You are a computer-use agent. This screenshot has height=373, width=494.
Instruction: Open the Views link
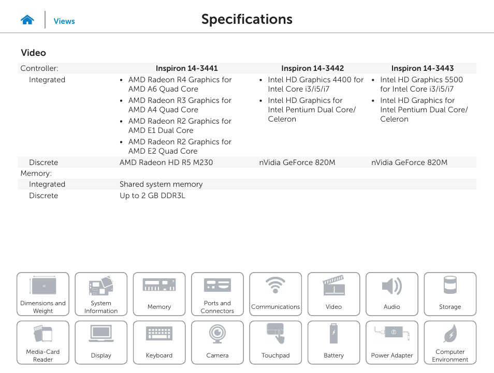64,21
